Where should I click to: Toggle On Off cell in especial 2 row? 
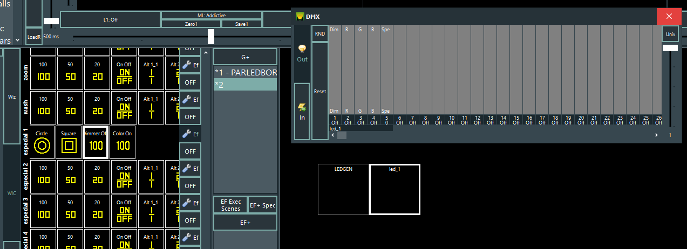[124, 177]
